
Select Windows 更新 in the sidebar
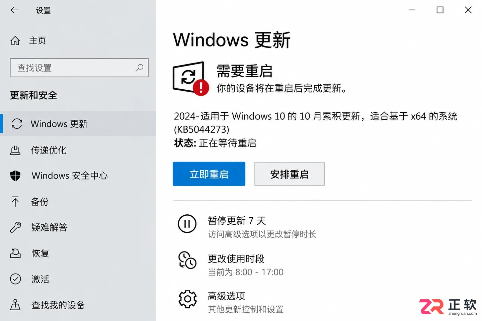78,124
